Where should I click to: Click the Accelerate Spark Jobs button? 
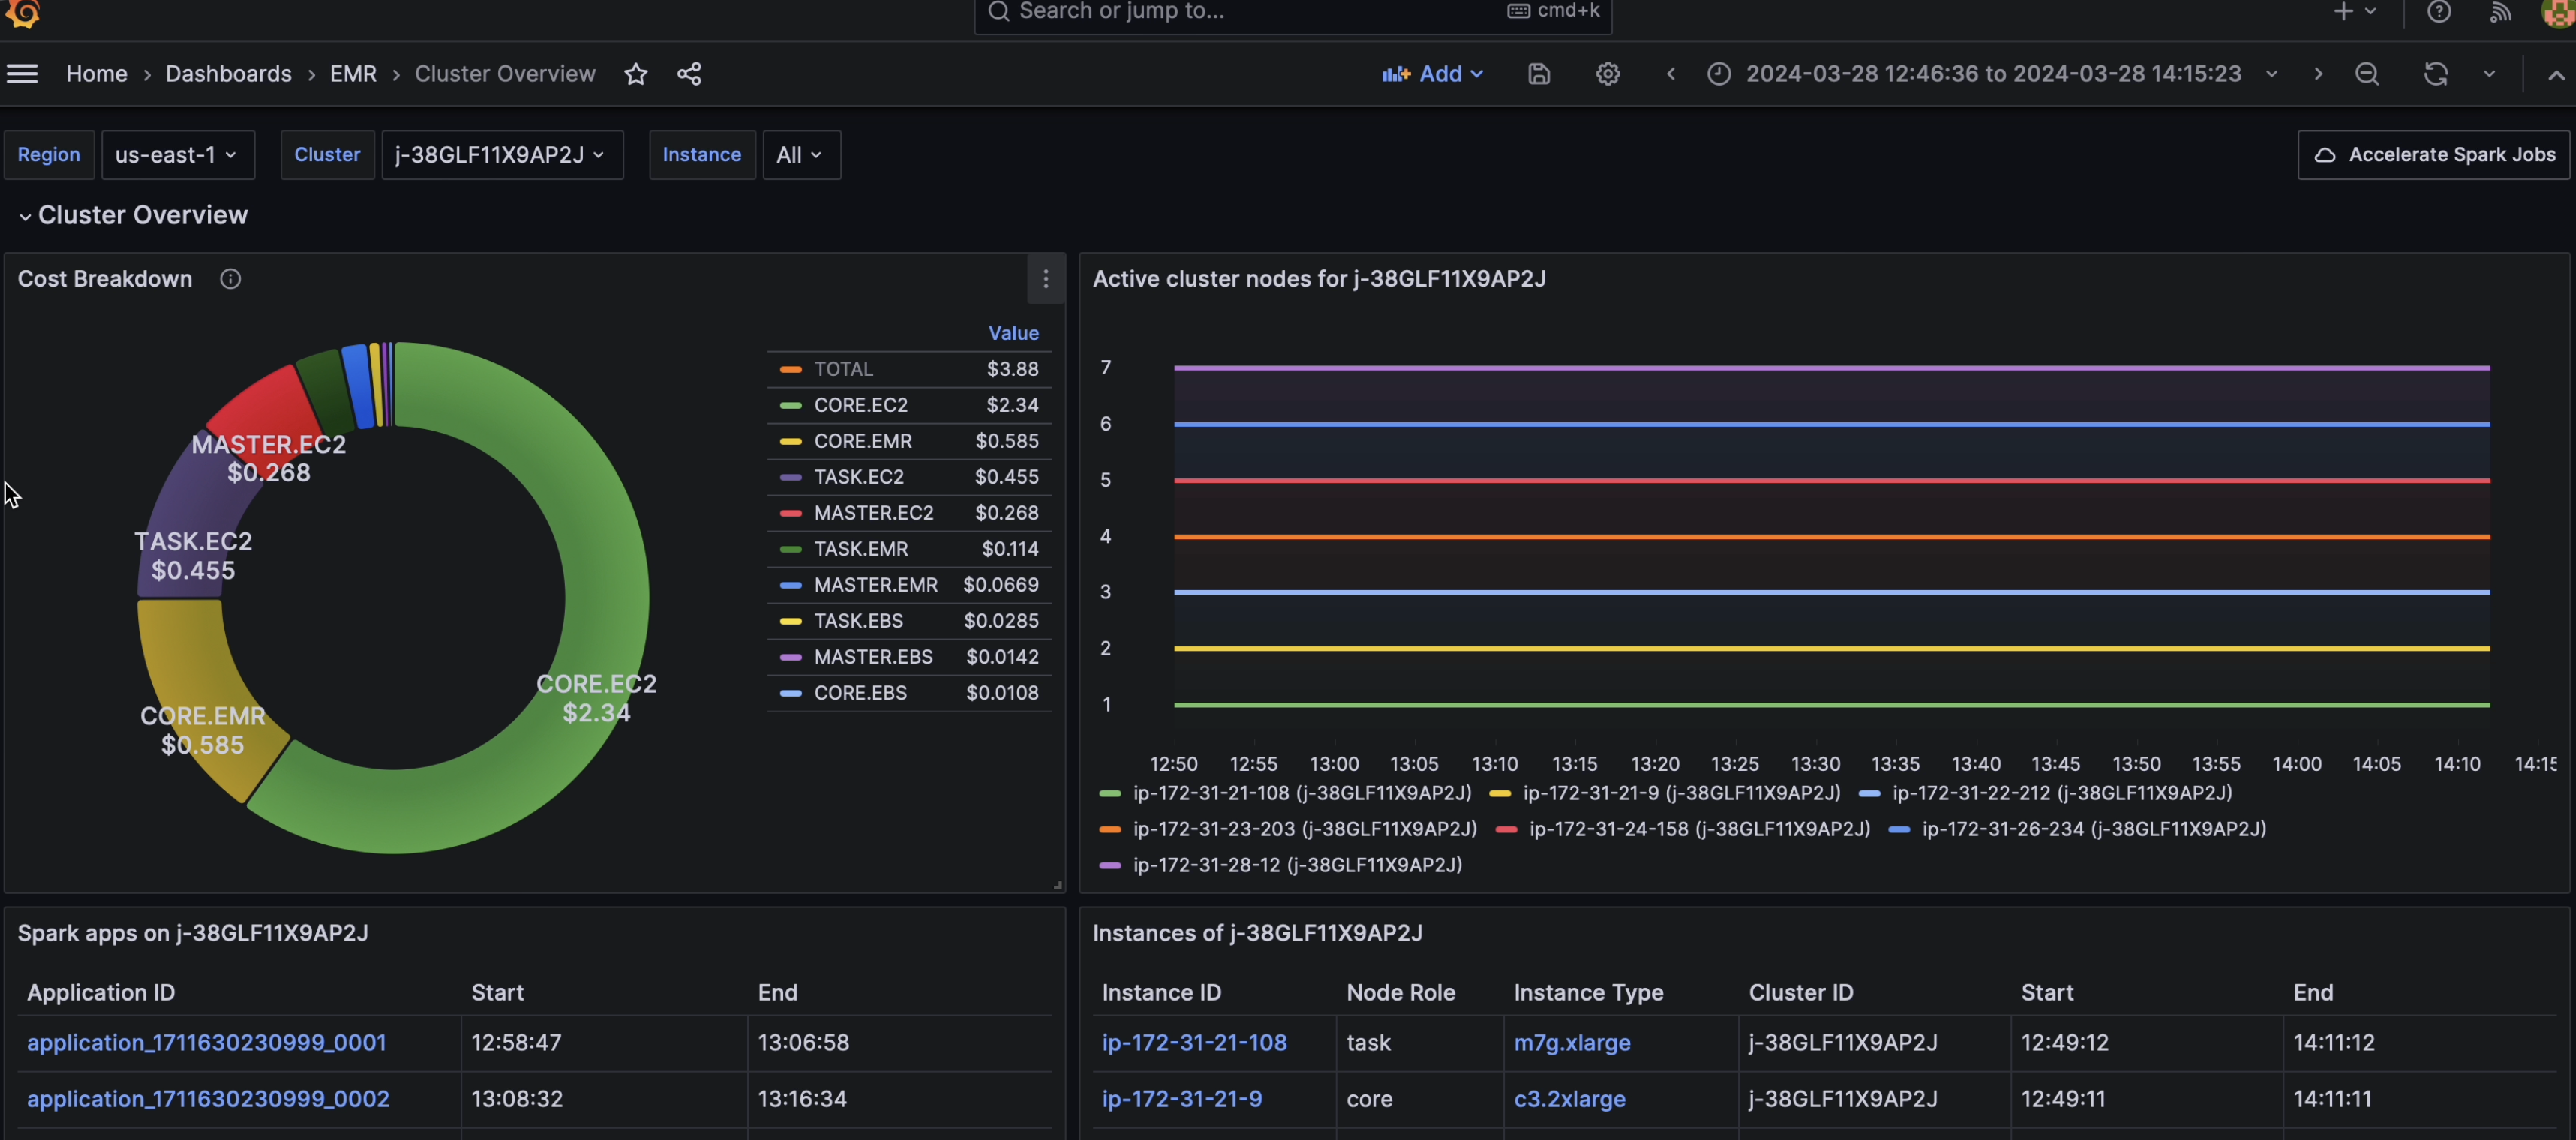pos(2434,154)
